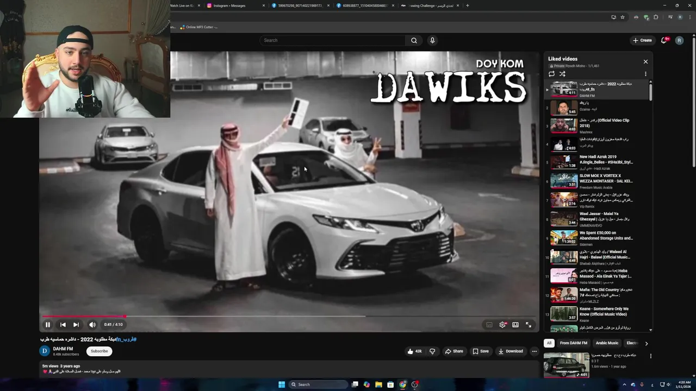Play Waleed Al Hajri - Balawi video
The width and height of the screenshot is (696, 391).
coord(596,257)
